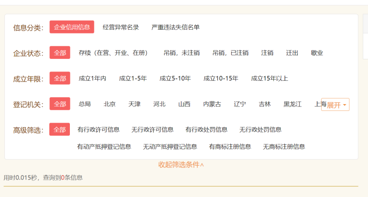Filter by 存续（在营、开业、在册）status
The width and height of the screenshot is (368, 197).
[113, 53]
